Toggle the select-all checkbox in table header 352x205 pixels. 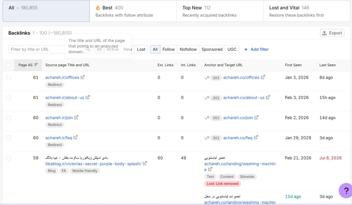[8, 65]
